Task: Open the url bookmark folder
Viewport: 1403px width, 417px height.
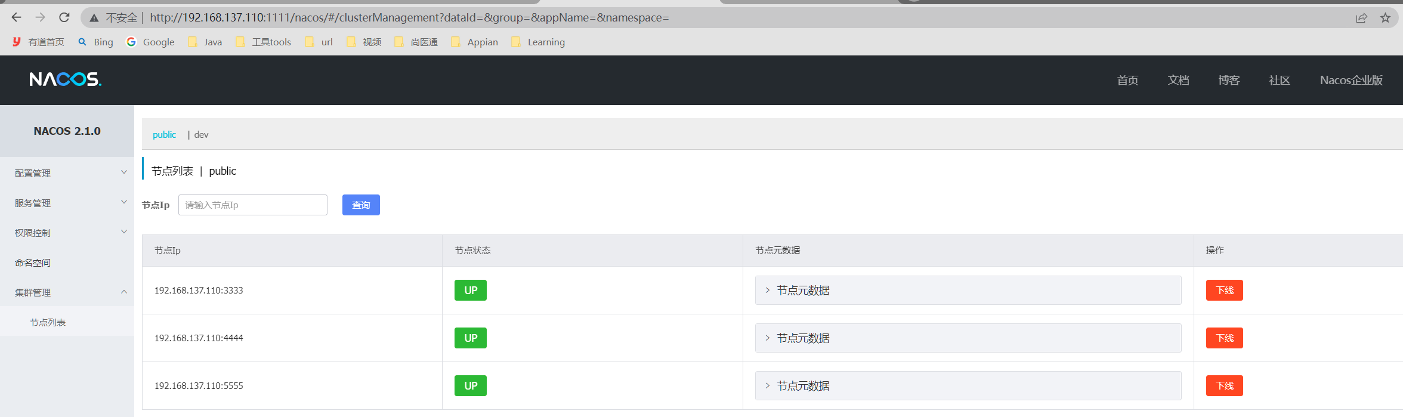Action: point(319,42)
